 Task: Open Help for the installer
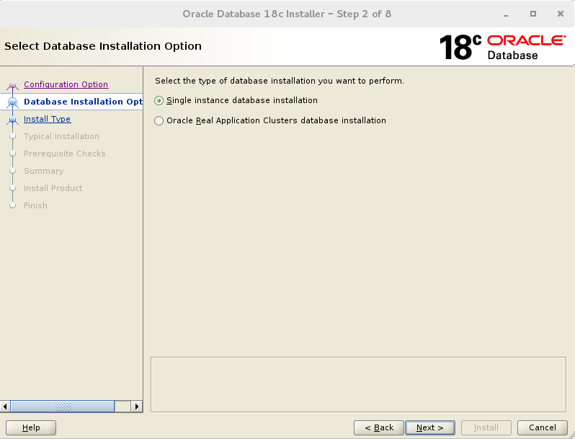(31, 427)
